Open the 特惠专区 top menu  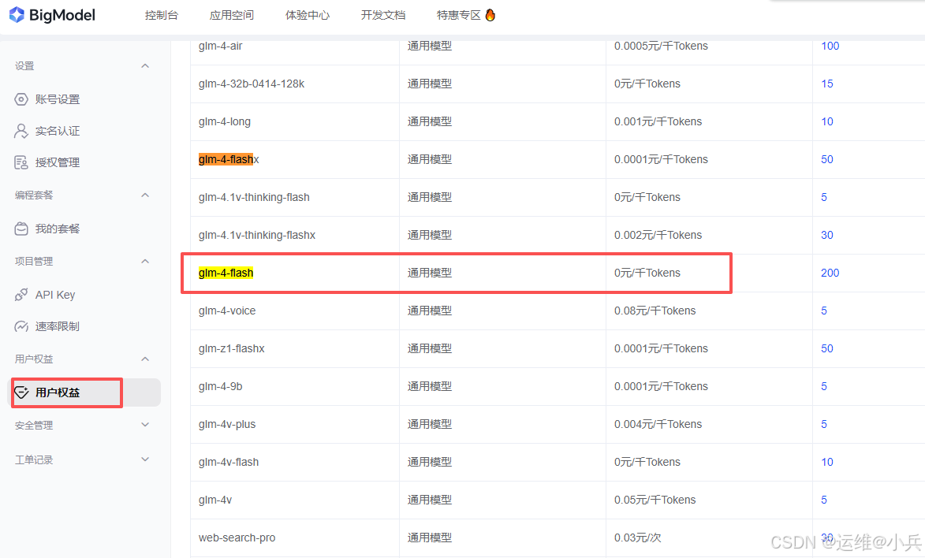[459, 15]
